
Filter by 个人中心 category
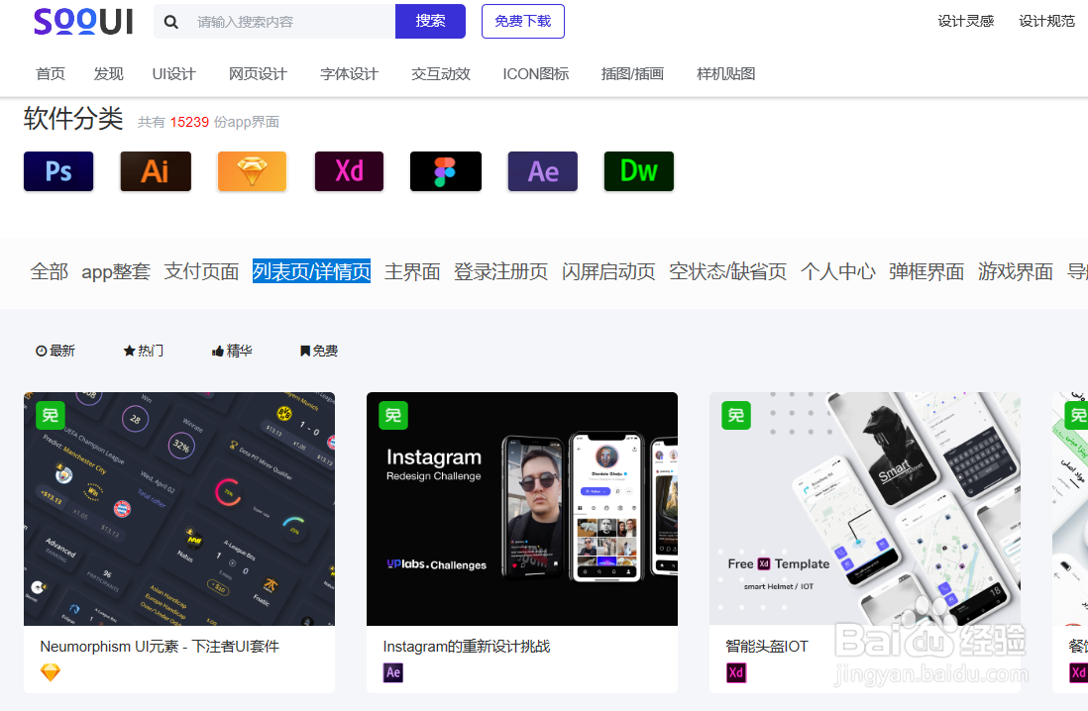click(837, 270)
